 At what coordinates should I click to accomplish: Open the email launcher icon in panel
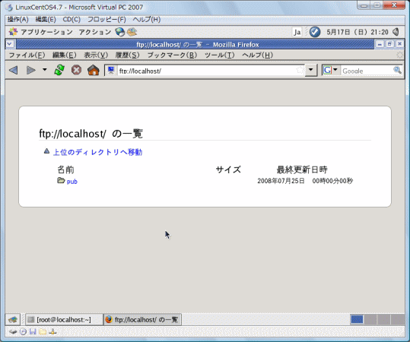click(132, 32)
